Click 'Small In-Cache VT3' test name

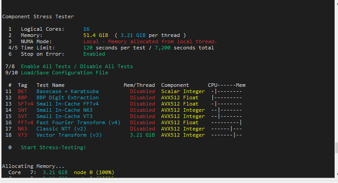click(x=65, y=117)
